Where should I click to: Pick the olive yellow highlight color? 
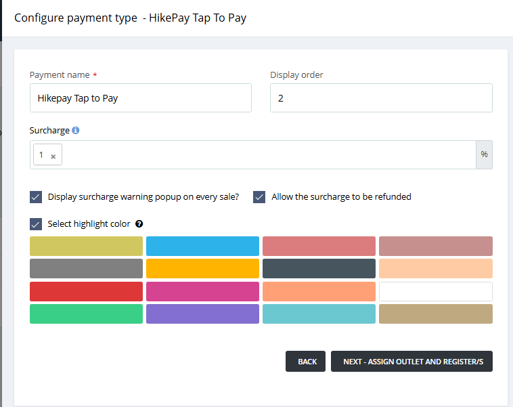[86, 246]
